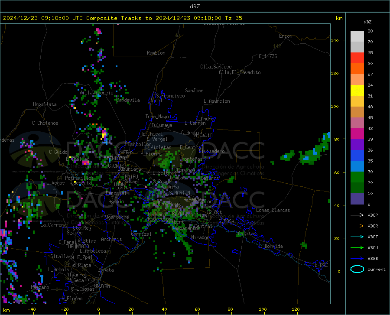Click the 'Carrizal' map label
The width and height of the screenshot is (390, 315).
(x=141, y=234)
